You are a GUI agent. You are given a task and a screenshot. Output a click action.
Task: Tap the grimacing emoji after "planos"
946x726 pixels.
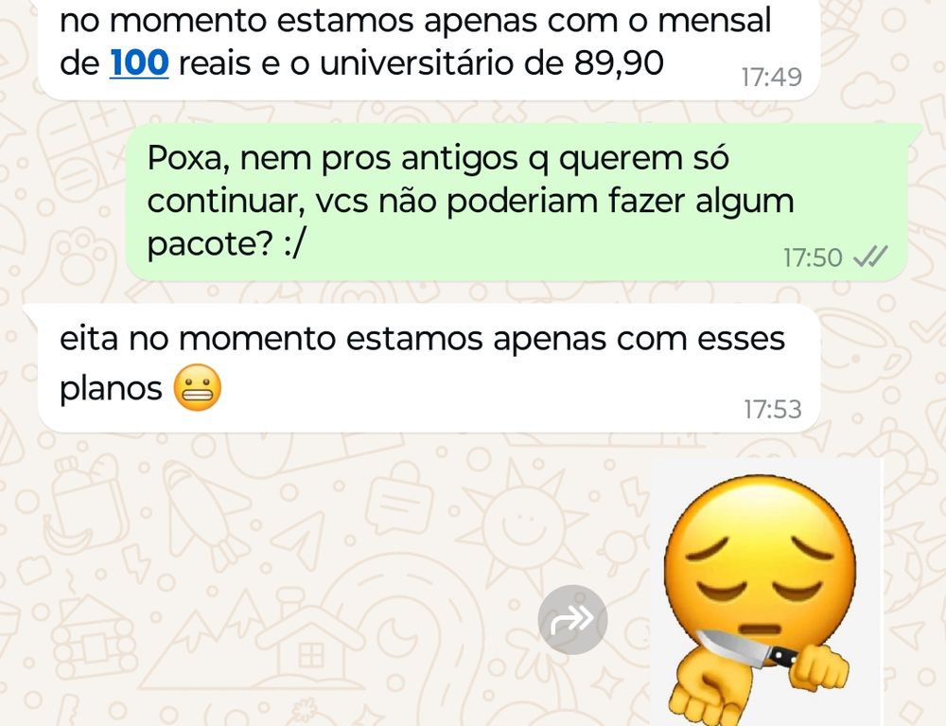coord(198,387)
